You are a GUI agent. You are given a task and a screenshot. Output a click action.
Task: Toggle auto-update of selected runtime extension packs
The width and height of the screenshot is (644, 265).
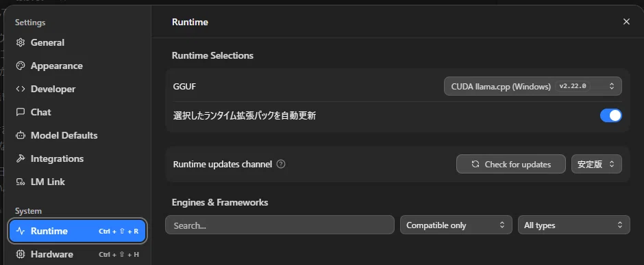[610, 116]
